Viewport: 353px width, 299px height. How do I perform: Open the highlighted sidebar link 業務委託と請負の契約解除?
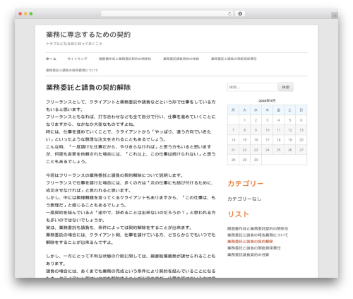point(250,242)
